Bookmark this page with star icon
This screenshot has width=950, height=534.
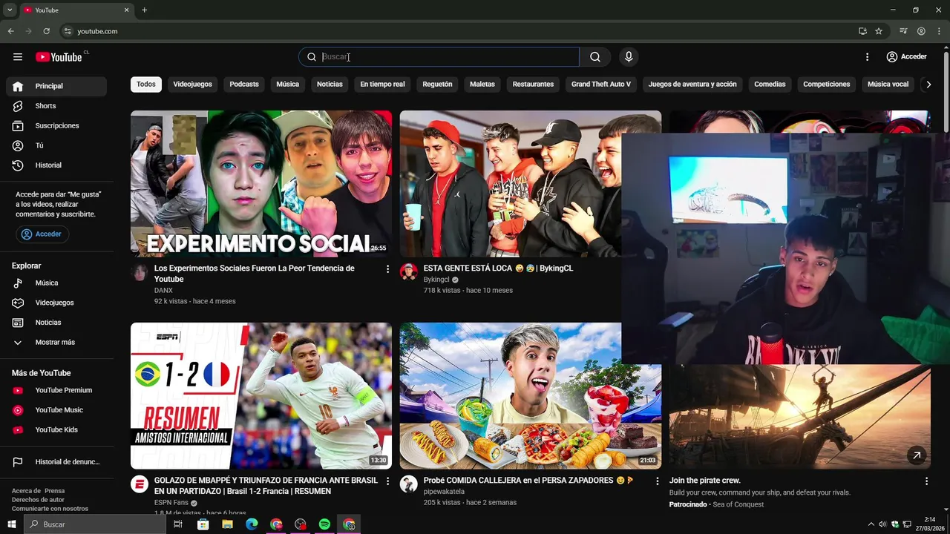point(879,31)
